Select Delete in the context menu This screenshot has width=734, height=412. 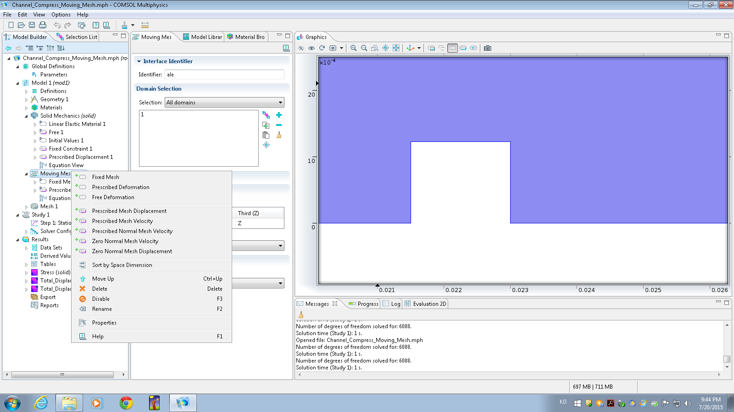coord(100,289)
